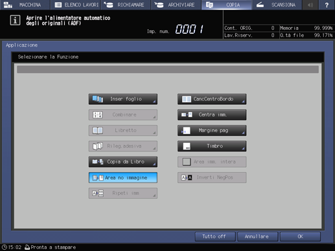This screenshot has height=251, width=335.
Task: Open the MACCHINA tab
Action: 25,5
